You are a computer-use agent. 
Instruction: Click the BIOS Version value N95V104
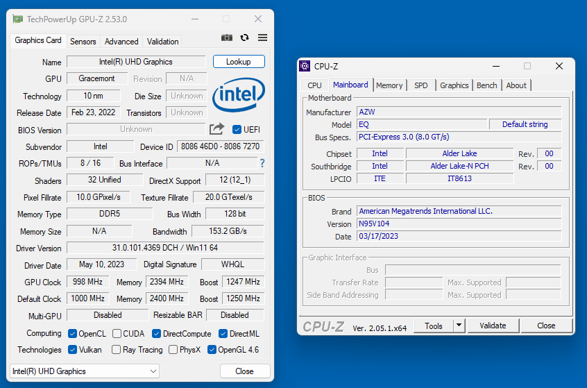459,223
